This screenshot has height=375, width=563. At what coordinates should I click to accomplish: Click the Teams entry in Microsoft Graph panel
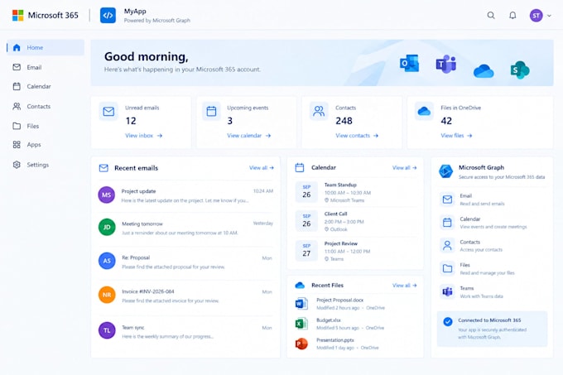(492, 292)
